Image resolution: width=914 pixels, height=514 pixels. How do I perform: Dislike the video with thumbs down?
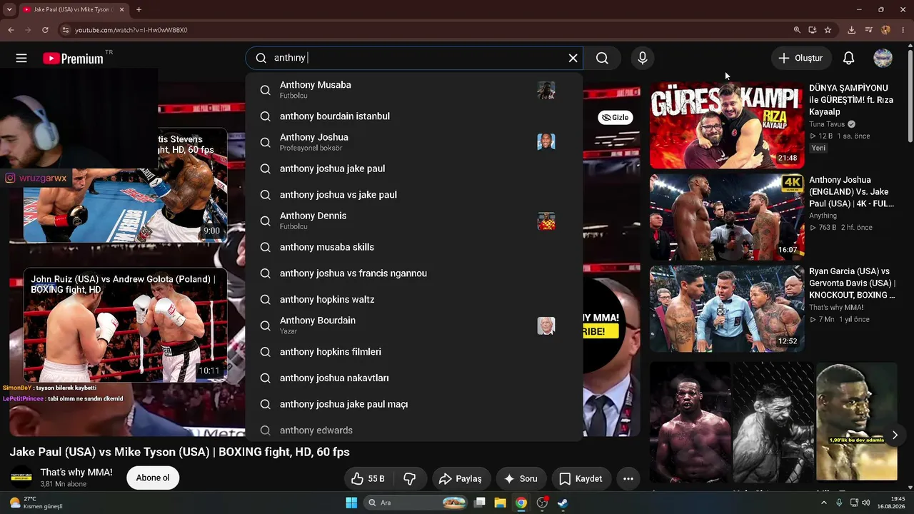(410, 479)
